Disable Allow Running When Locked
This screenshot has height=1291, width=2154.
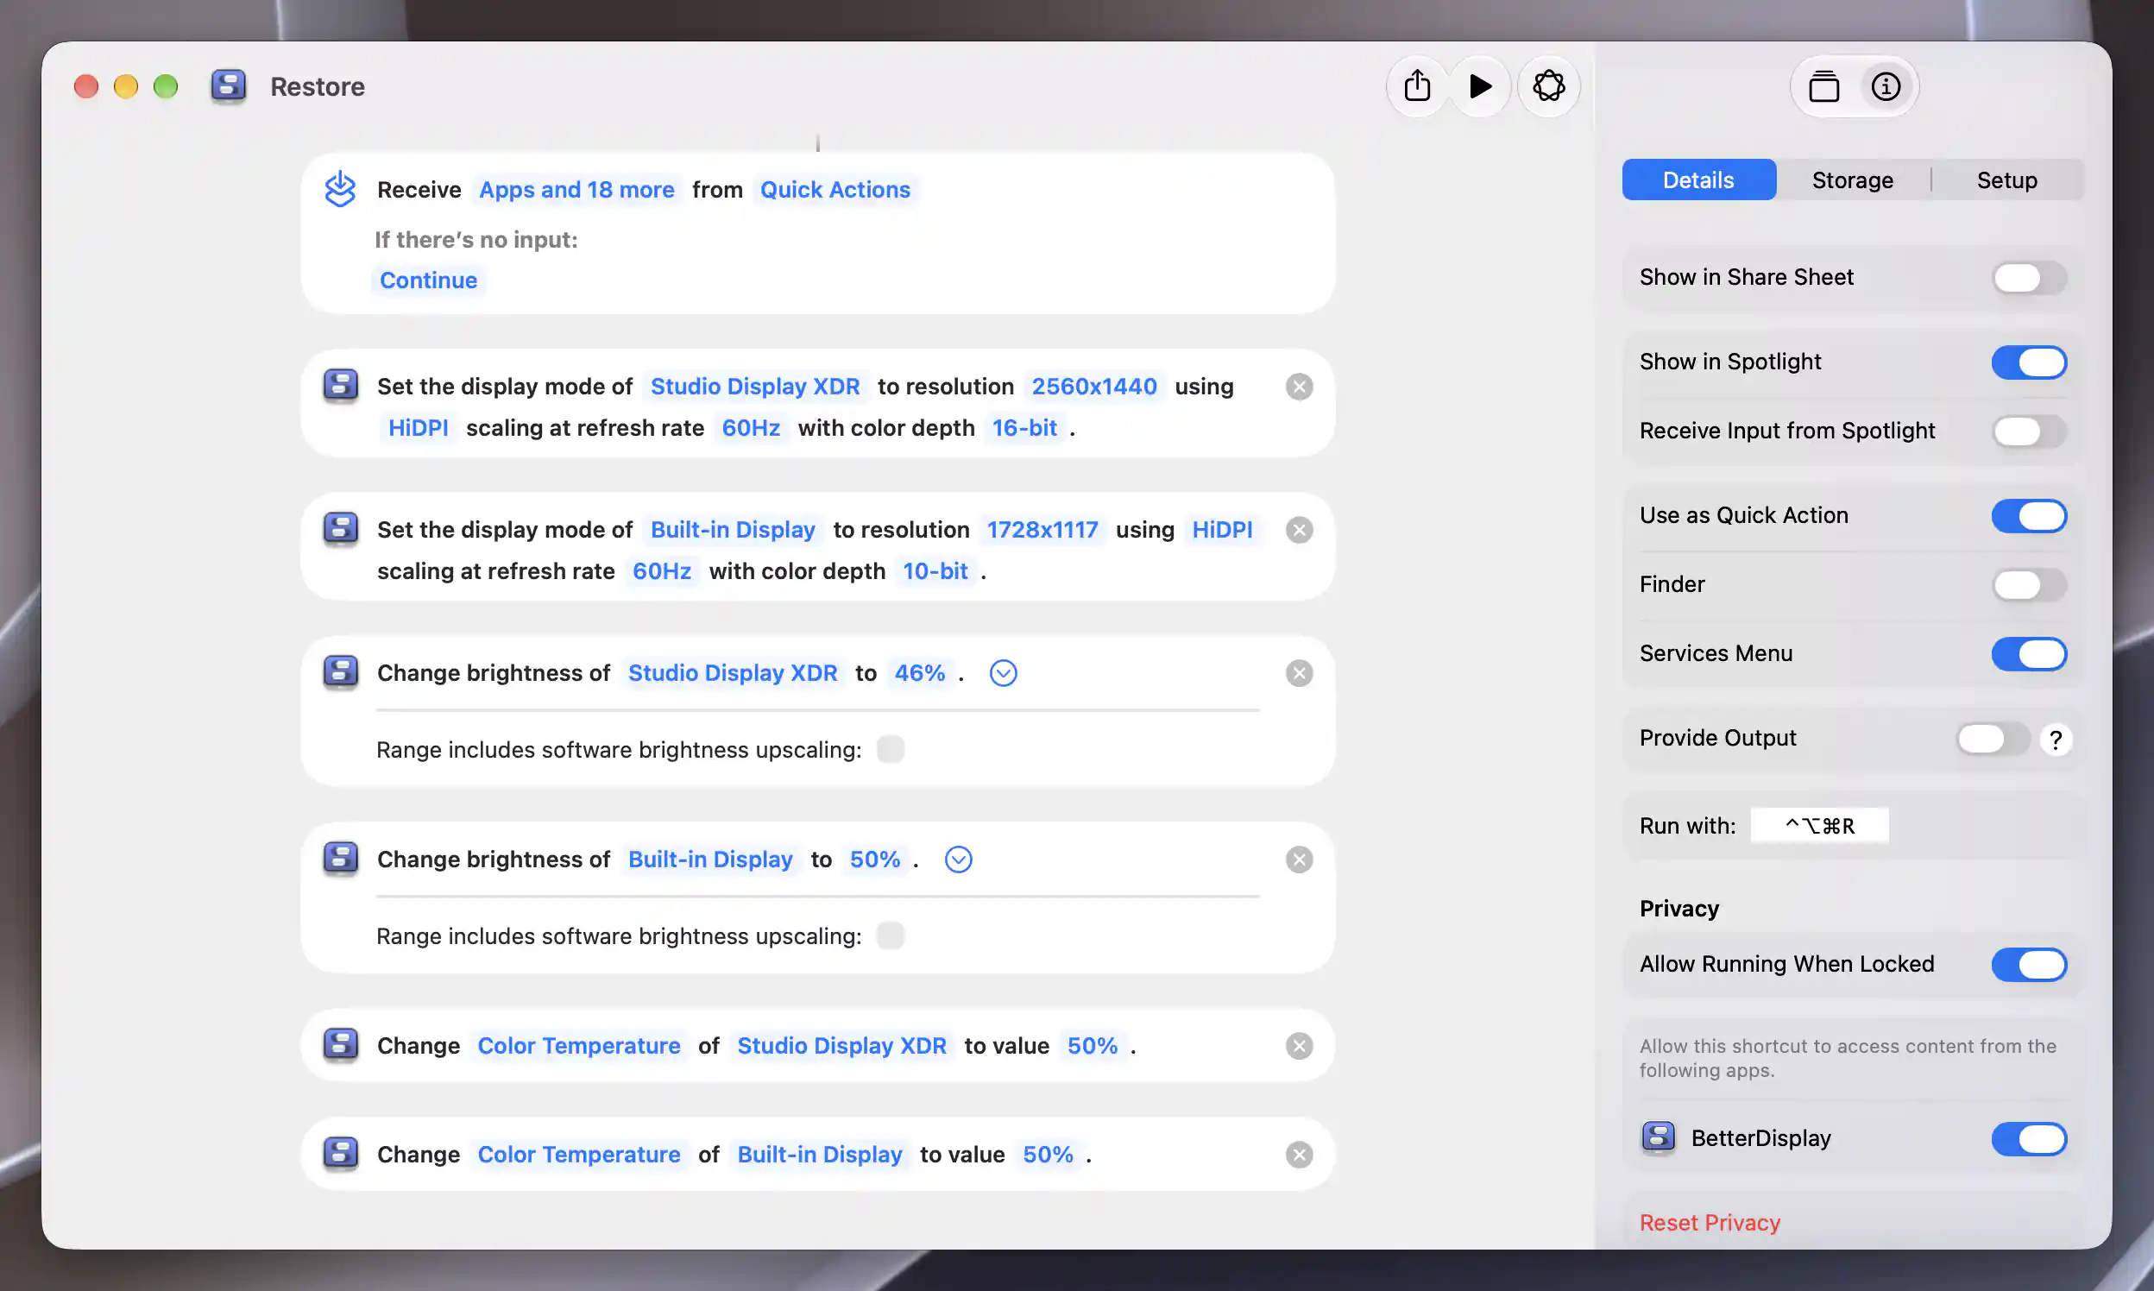(2029, 964)
